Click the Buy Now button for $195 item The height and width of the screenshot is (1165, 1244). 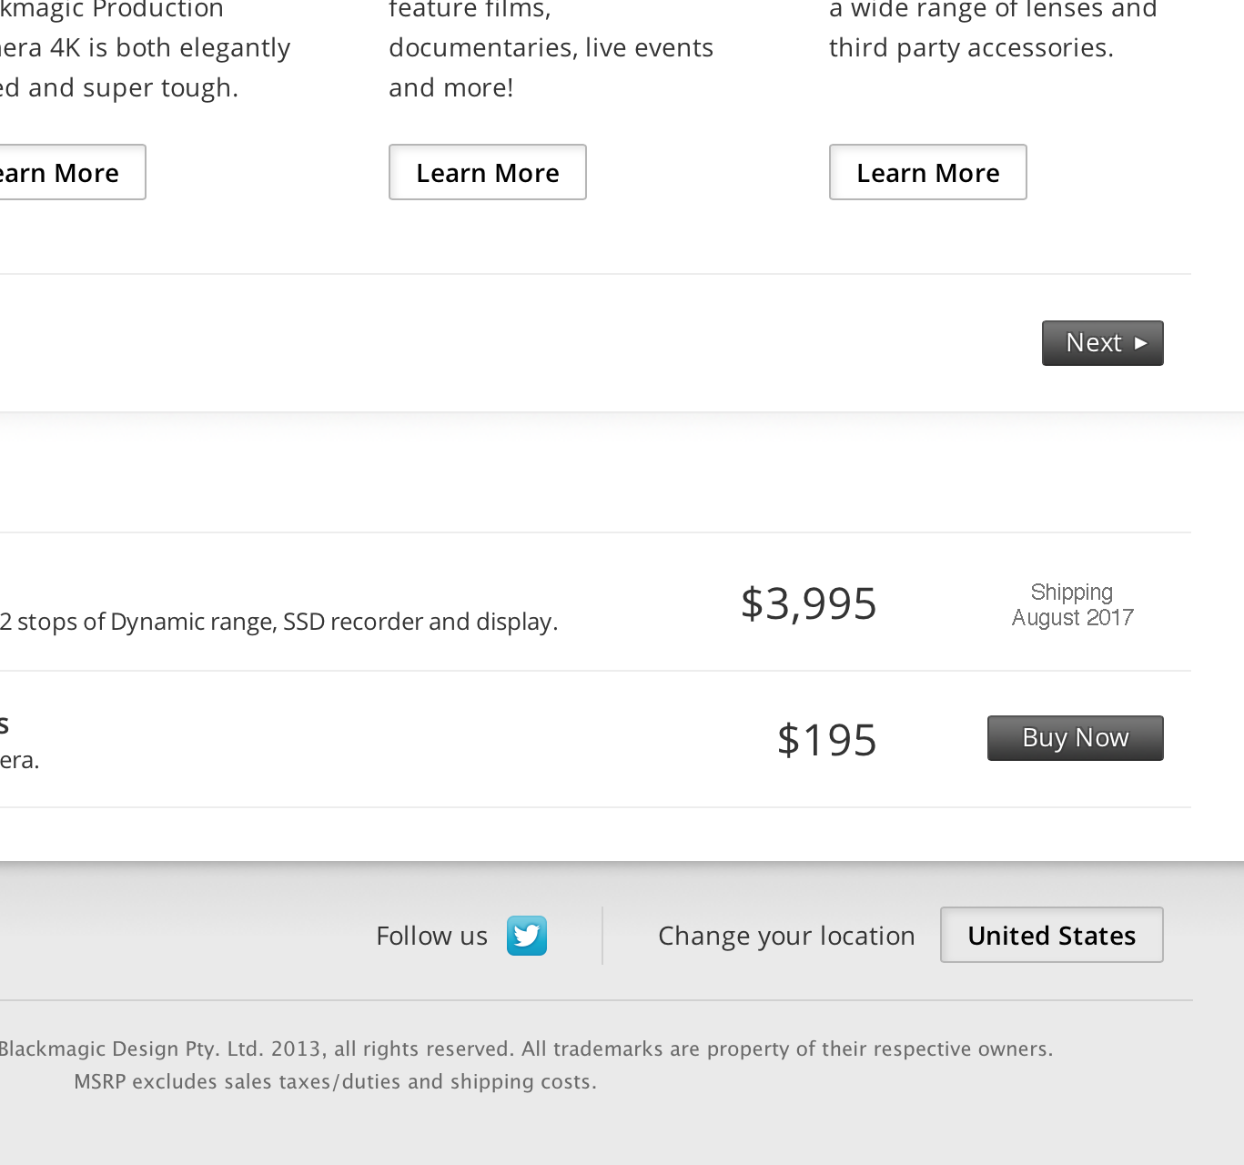[x=1075, y=738]
